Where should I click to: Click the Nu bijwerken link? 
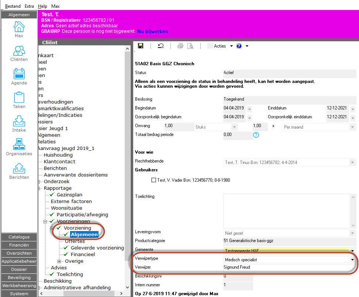153,31
